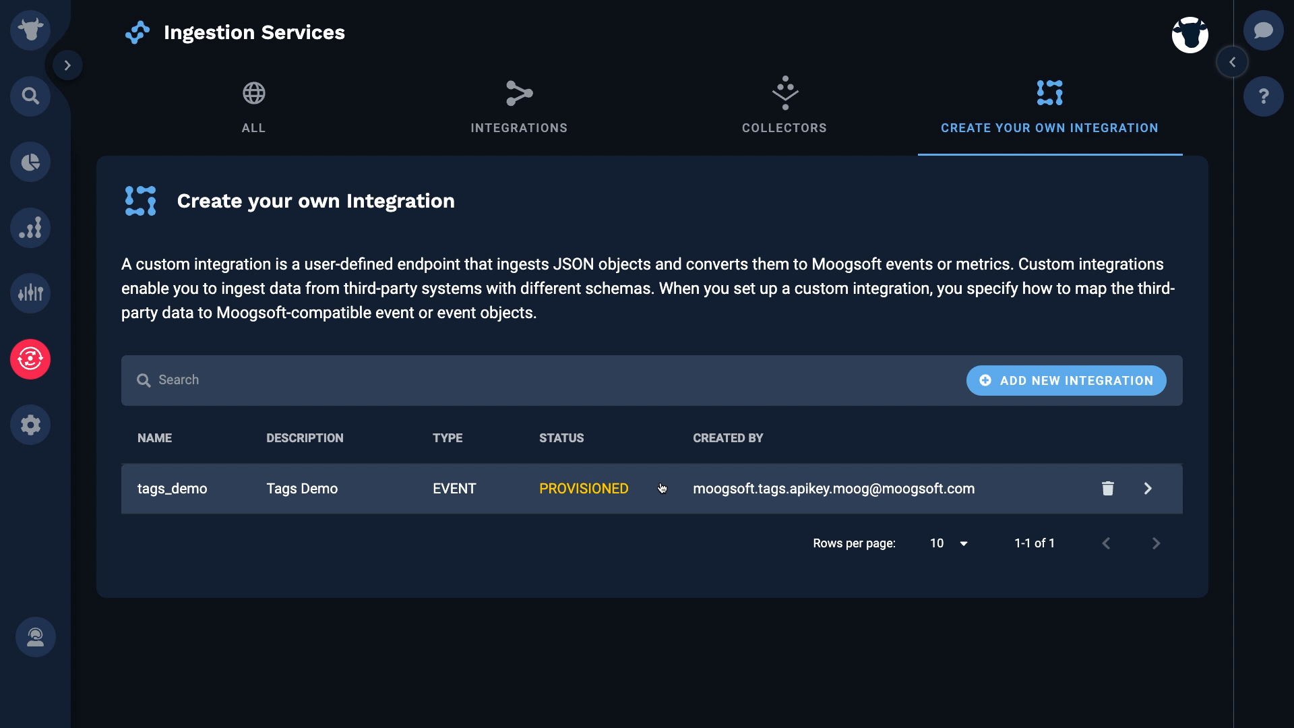
Task: Switch to the ALL tab
Action: pyautogui.click(x=253, y=108)
